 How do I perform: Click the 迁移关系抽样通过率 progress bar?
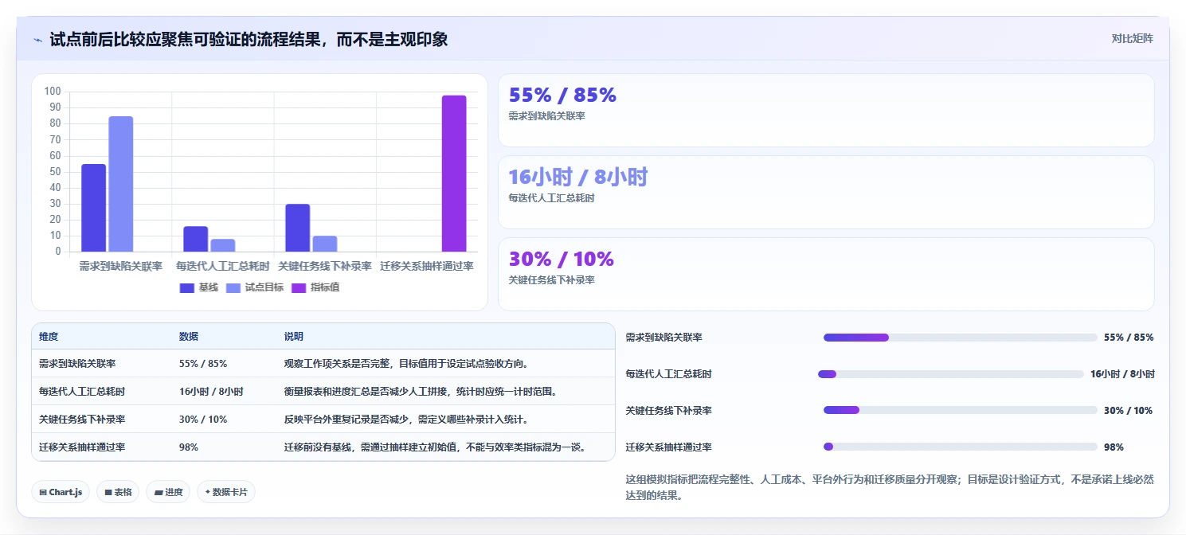click(x=960, y=447)
